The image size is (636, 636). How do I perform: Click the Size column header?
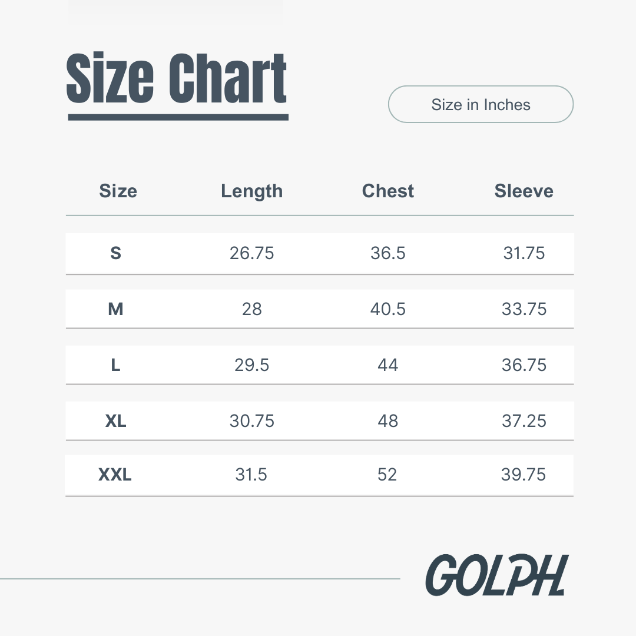(118, 191)
